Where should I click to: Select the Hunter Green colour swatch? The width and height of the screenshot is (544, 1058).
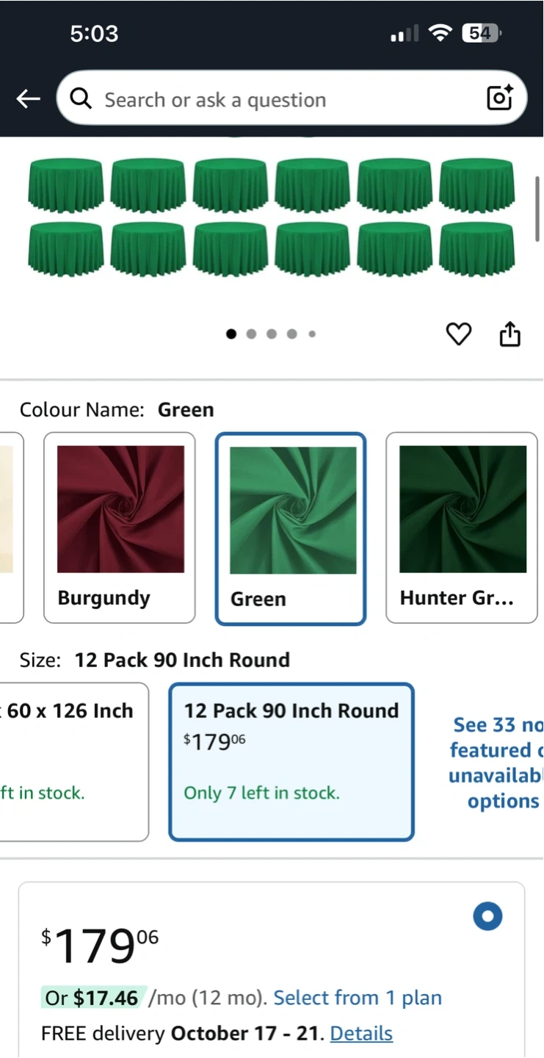pyautogui.click(x=462, y=528)
